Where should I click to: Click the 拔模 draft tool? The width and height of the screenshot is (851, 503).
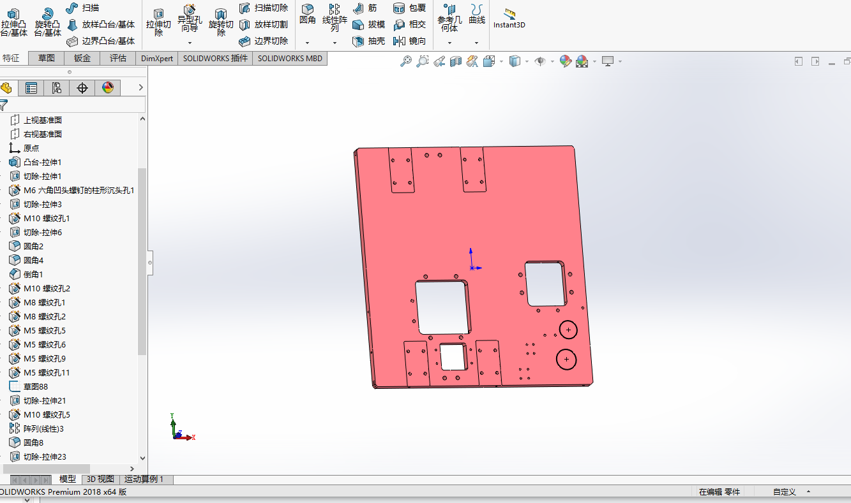click(x=368, y=24)
